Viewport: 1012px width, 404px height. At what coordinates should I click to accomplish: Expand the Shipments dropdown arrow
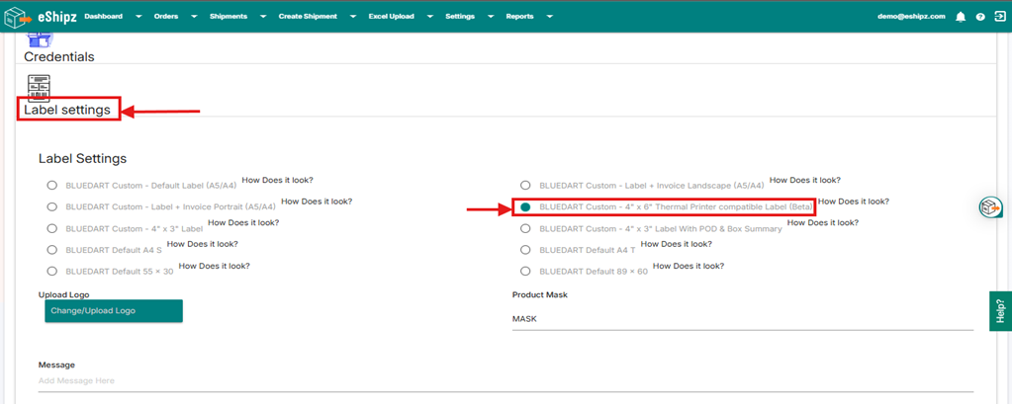(x=263, y=17)
